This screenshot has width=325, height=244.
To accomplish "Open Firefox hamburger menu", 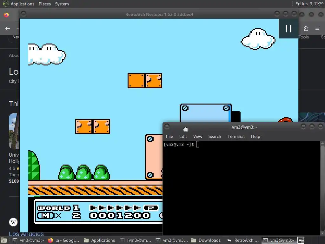I will [x=317, y=28].
